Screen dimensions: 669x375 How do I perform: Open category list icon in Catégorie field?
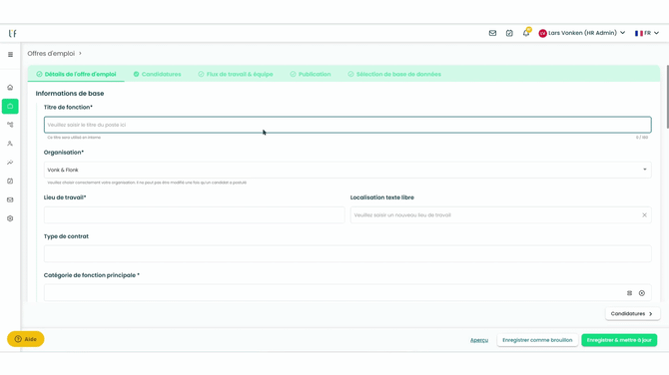coord(629,293)
